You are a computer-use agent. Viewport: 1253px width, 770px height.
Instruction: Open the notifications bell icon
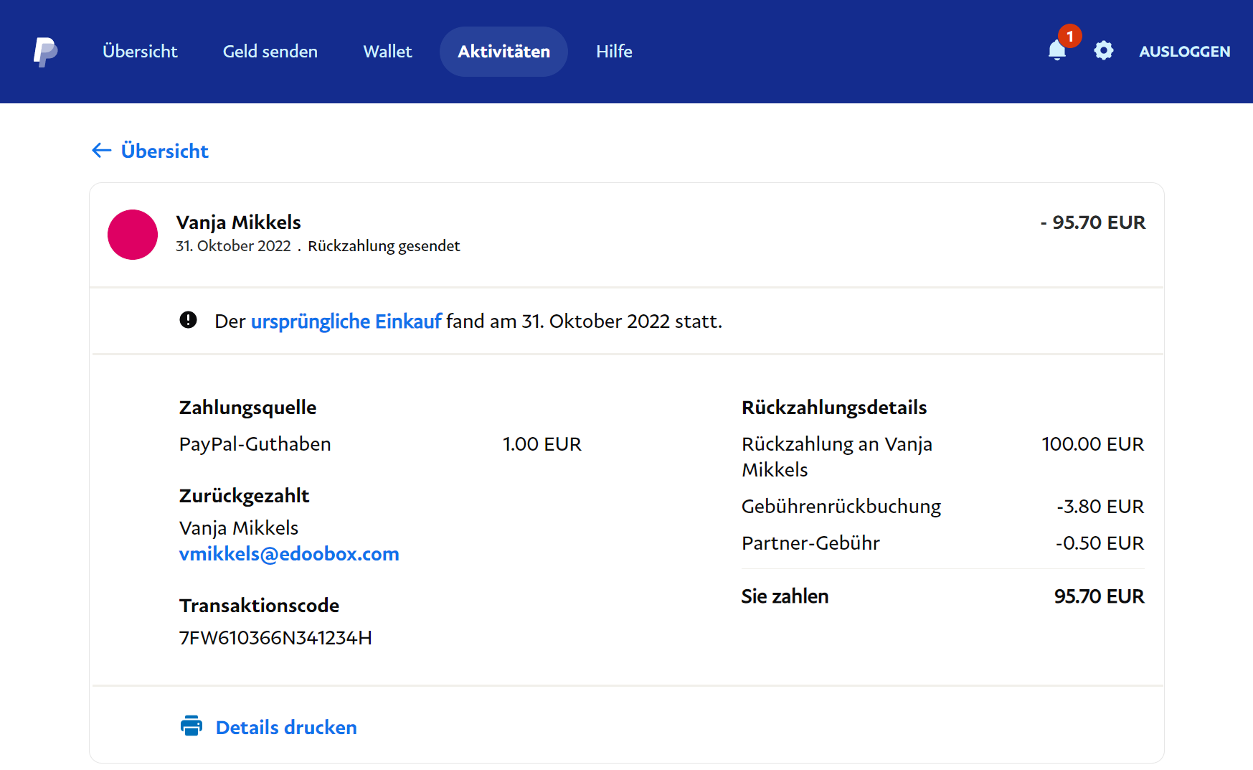pyautogui.click(x=1056, y=51)
